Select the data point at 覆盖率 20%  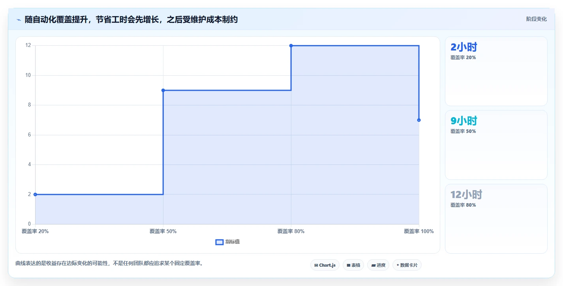(x=35, y=194)
